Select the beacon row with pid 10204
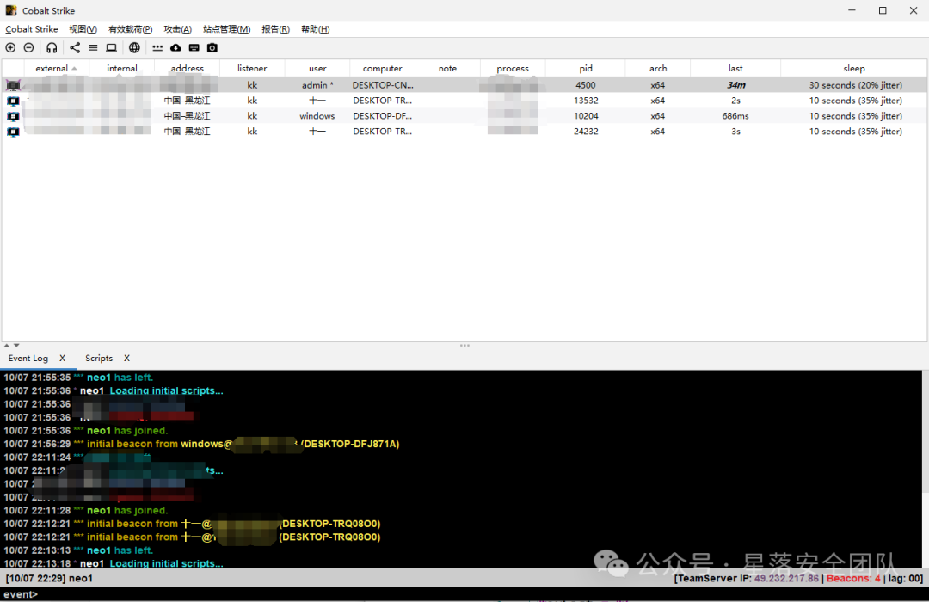 (x=464, y=116)
